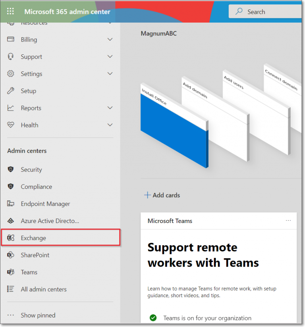Click the Admin centers section heading
This screenshot has width=305, height=327.
pyautogui.click(x=27, y=150)
